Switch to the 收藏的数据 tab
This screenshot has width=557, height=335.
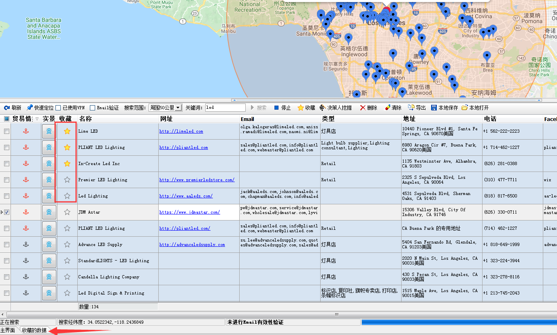(34, 331)
